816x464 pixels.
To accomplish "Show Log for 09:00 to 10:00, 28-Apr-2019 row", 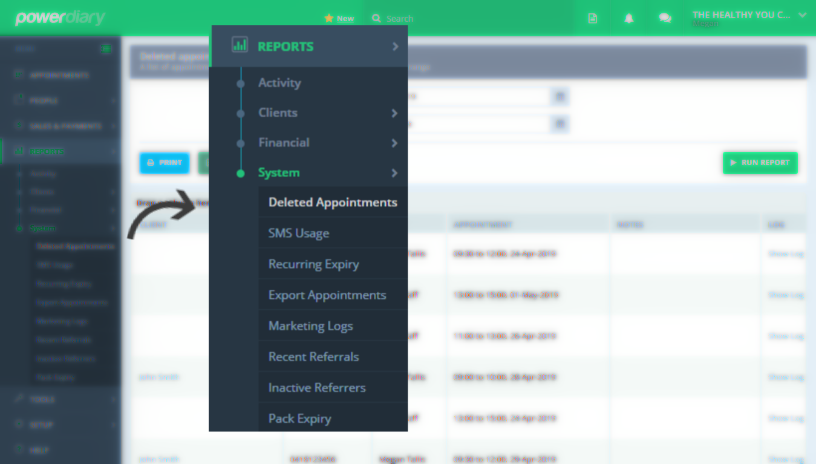I will point(786,377).
